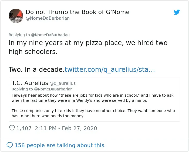Open the twitter.com/q_aurelius/sta... link
The width and height of the screenshot is (189, 152).
[x=110, y=70]
